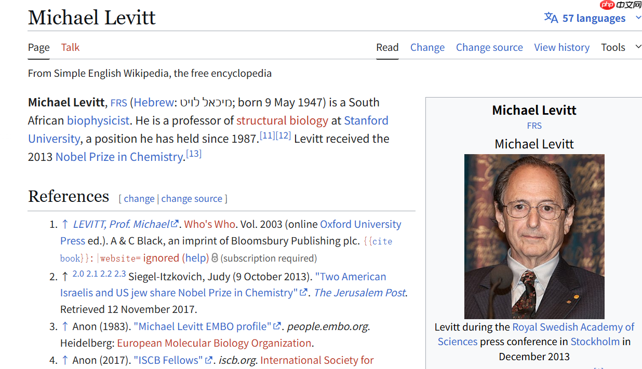Open Michael Levitt's portrait photo
Screen dimensions: 642x369
click(x=534, y=236)
